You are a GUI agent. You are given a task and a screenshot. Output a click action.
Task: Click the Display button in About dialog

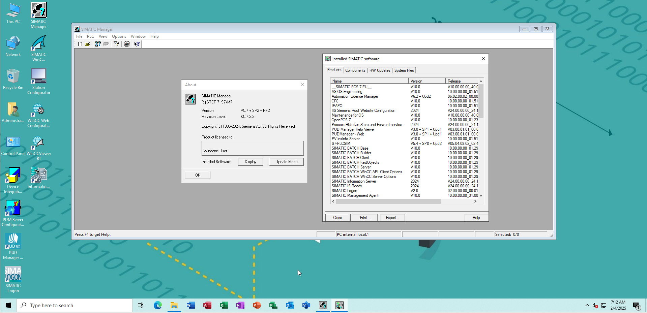pyautogui.click(x=251, y=162)
